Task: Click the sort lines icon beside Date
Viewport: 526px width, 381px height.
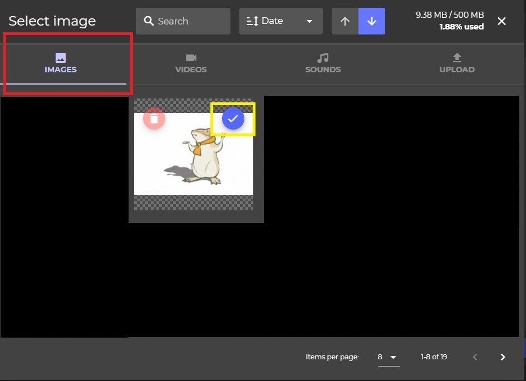Action: pyautogui.click(x=252, y=21)
